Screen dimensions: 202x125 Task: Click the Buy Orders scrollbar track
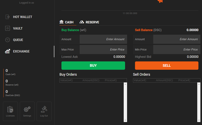pos(125,102)
